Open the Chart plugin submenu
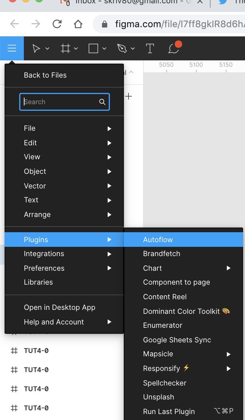Image resolution: width=245 pixels, height=420 pixels. 183,268
